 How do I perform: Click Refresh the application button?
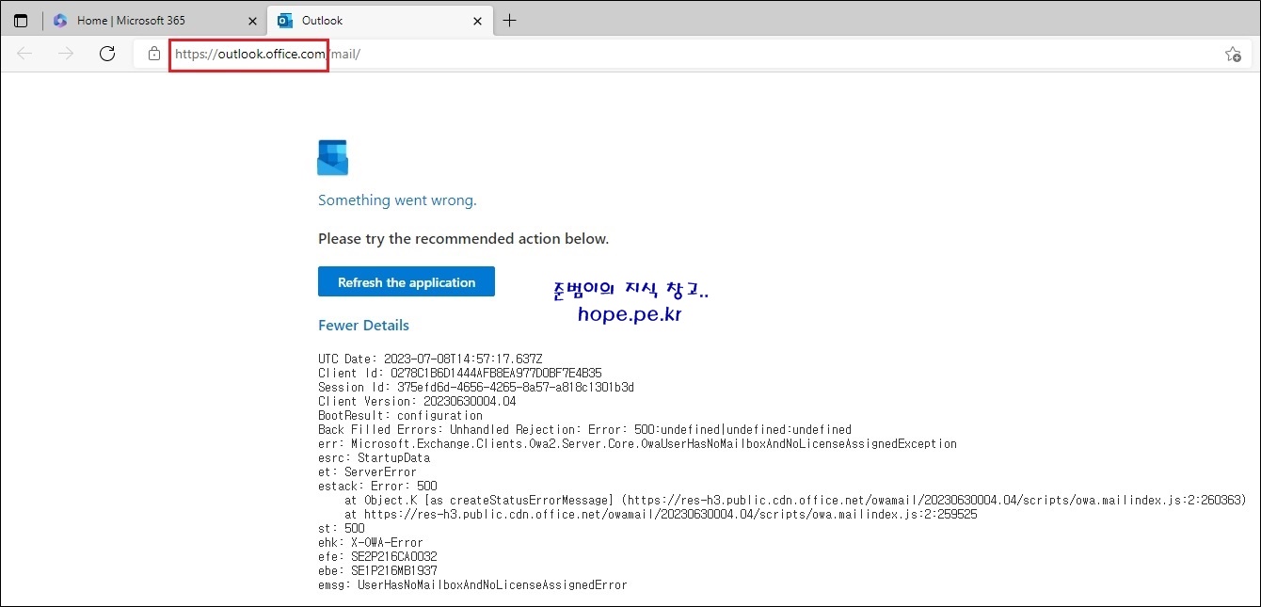point(407,282)
